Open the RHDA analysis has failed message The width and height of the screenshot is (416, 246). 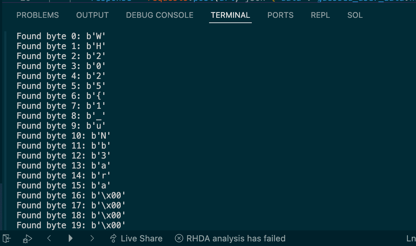click(x=230, y=239)
